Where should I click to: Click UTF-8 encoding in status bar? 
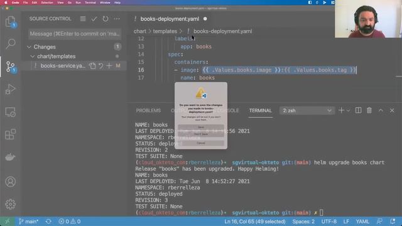pos(329,222)
